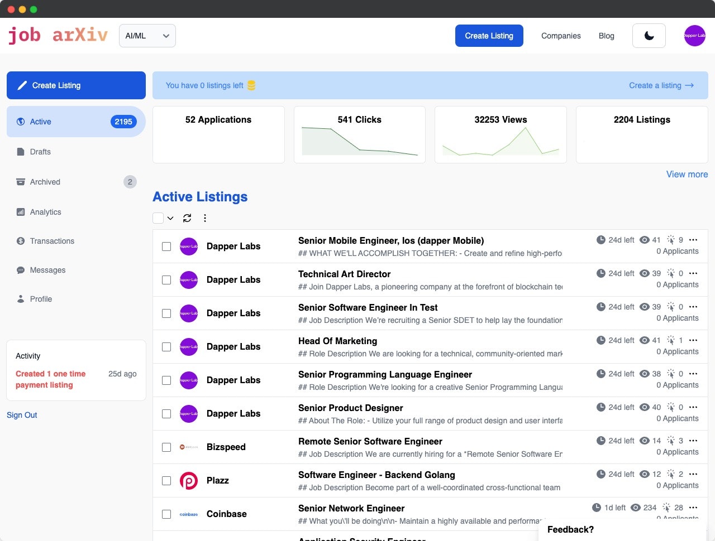Open the Drafts section
Viewport: 715px width, 541px height.
tap(40, 152)
